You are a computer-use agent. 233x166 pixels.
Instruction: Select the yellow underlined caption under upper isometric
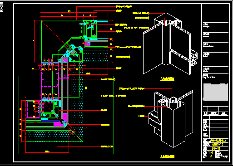click(167, 79)
